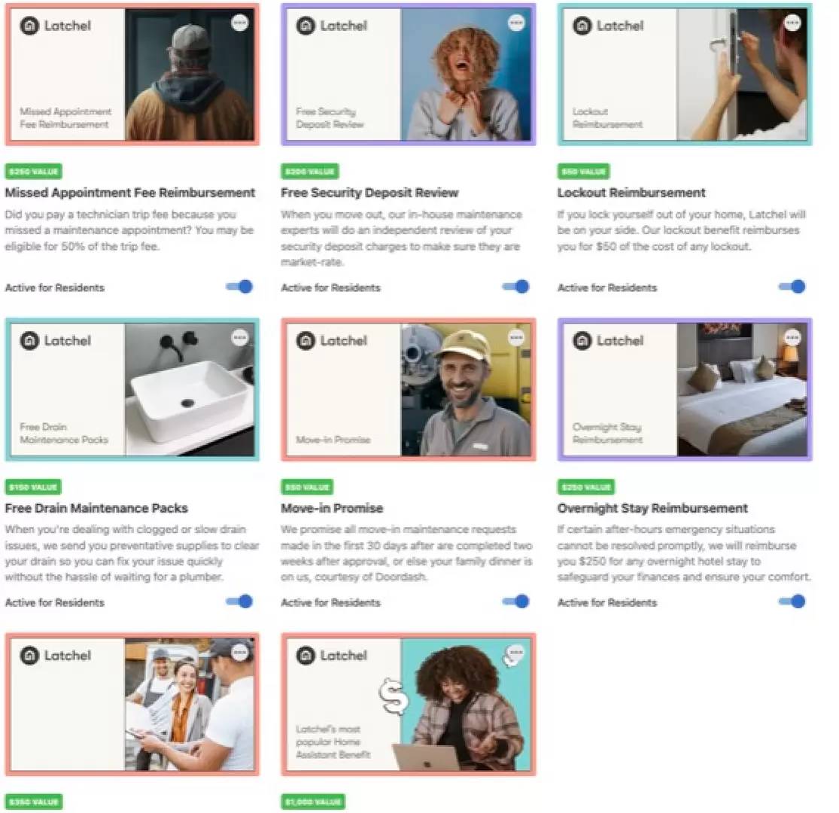Click Latchel logo on Missed Appointment card
Viewport: 839px width, 813px height.
pos(29,26)
